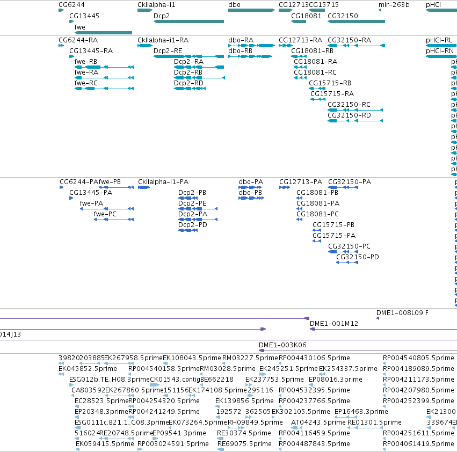Select the 'RM03227.5prime' EST label
The image size is (457, 452).
click(x=250, y=358)
